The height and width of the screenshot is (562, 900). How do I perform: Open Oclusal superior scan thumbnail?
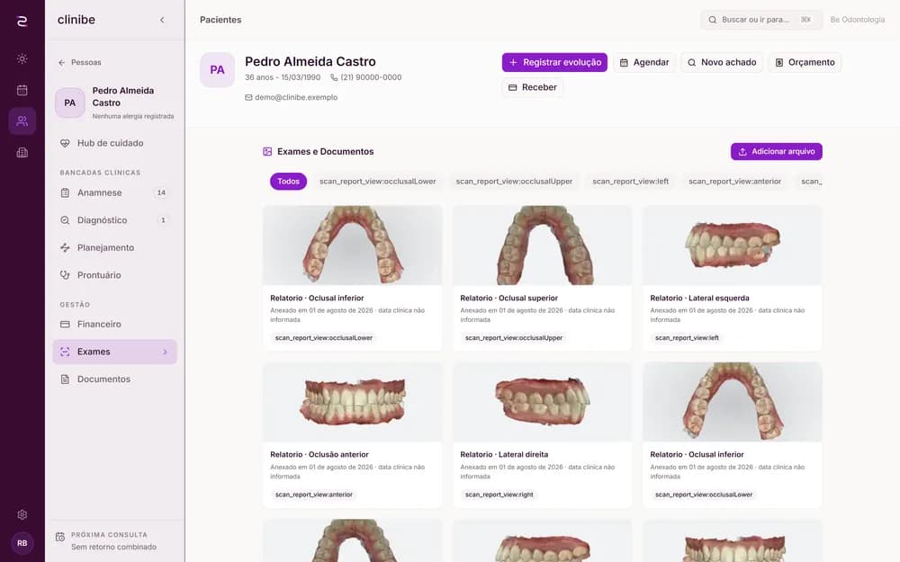coord(543,245)
